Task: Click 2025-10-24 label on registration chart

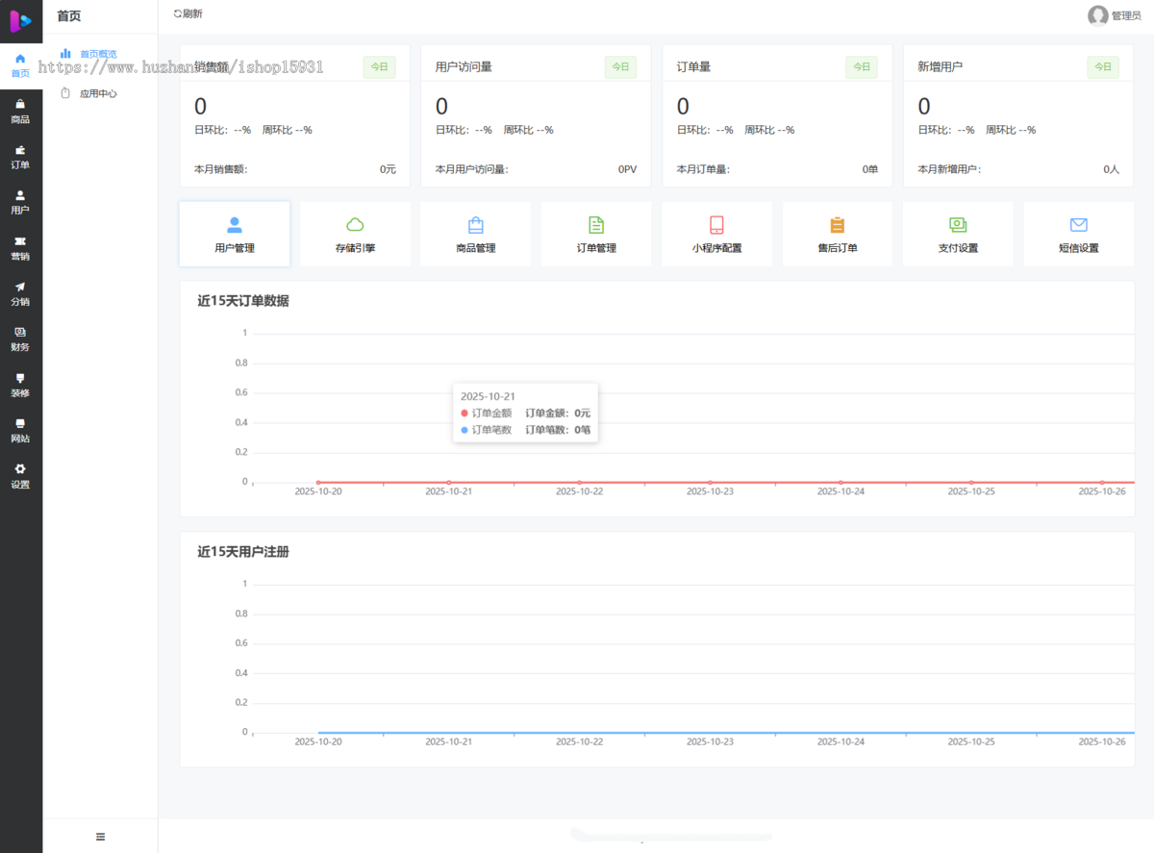Action: click(x=840, y=742)
